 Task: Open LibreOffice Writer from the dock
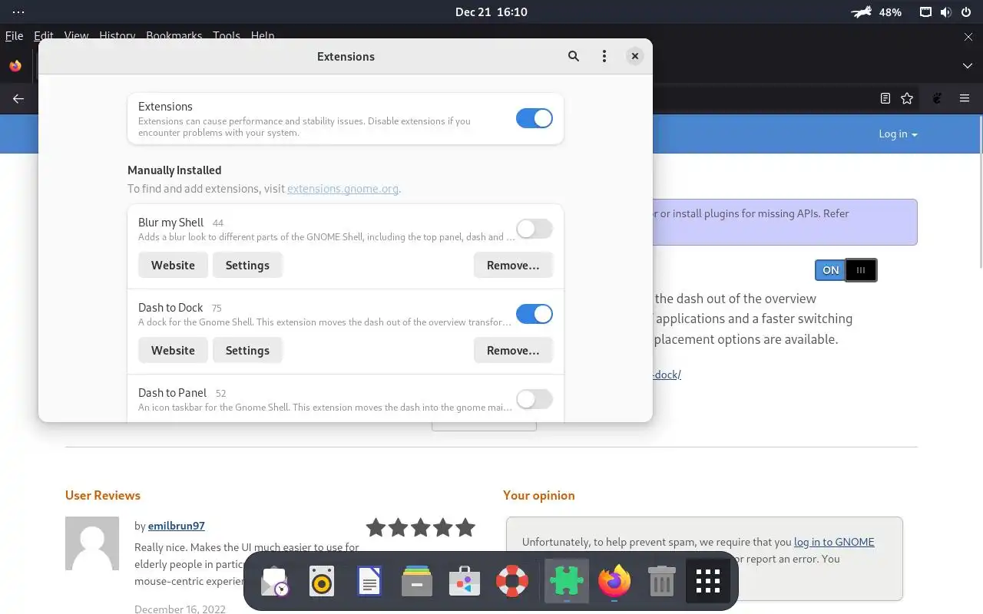[369, 582]
